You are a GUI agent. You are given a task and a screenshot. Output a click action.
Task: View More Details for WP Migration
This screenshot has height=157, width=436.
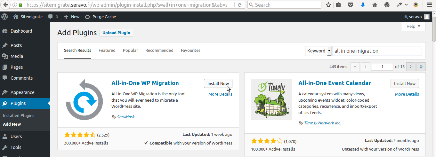click(x=220, y=94)
